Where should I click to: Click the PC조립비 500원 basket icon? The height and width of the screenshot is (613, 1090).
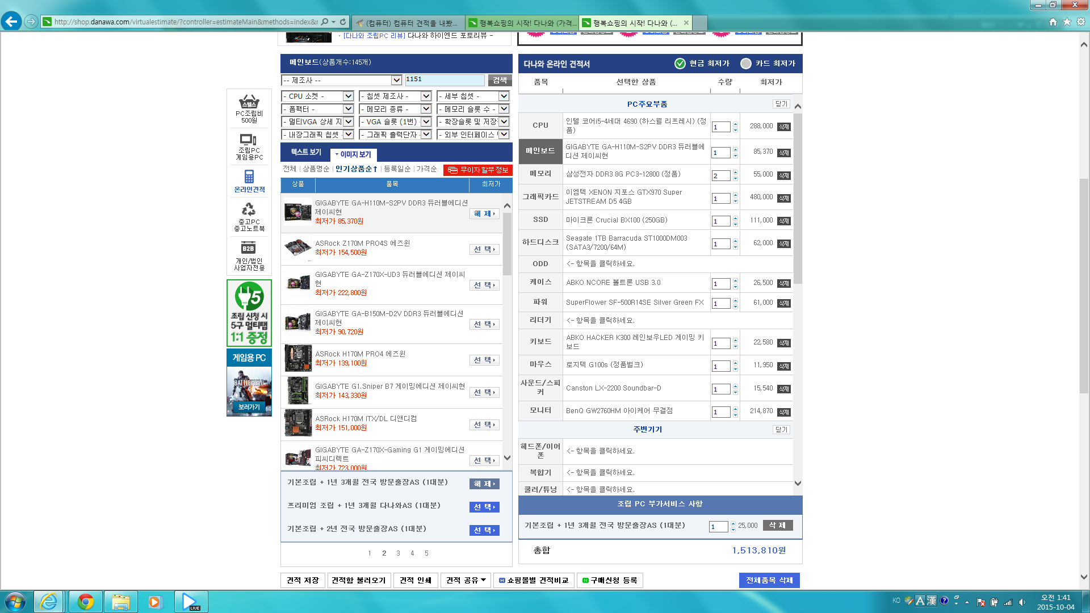point(249,103)
